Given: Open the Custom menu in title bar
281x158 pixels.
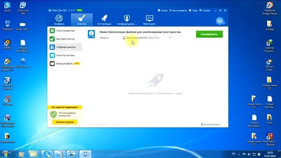Looking at the screenshot, I should pos(205,11).
